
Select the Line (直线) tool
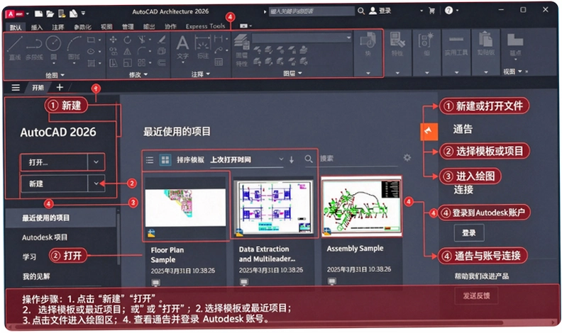[x=15, y=47]
